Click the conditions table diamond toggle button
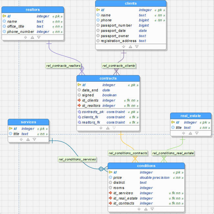Viewport: 214px width, 214px height. (x=139, y=209)
